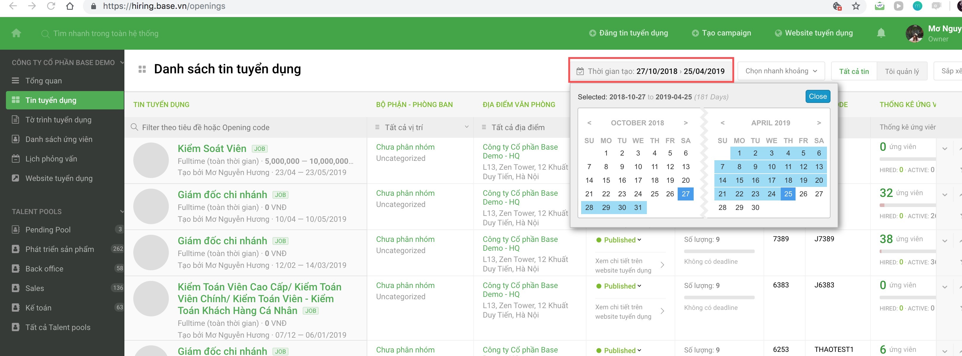Open the Sắp xếp sort control
Screen dimensions: 962x356
pos(948,71)
